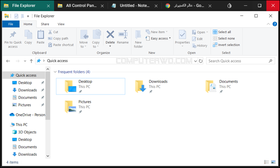Click the Refresh button by address bar
Viewport: 280px width, 168px height.
coord(201,61)
